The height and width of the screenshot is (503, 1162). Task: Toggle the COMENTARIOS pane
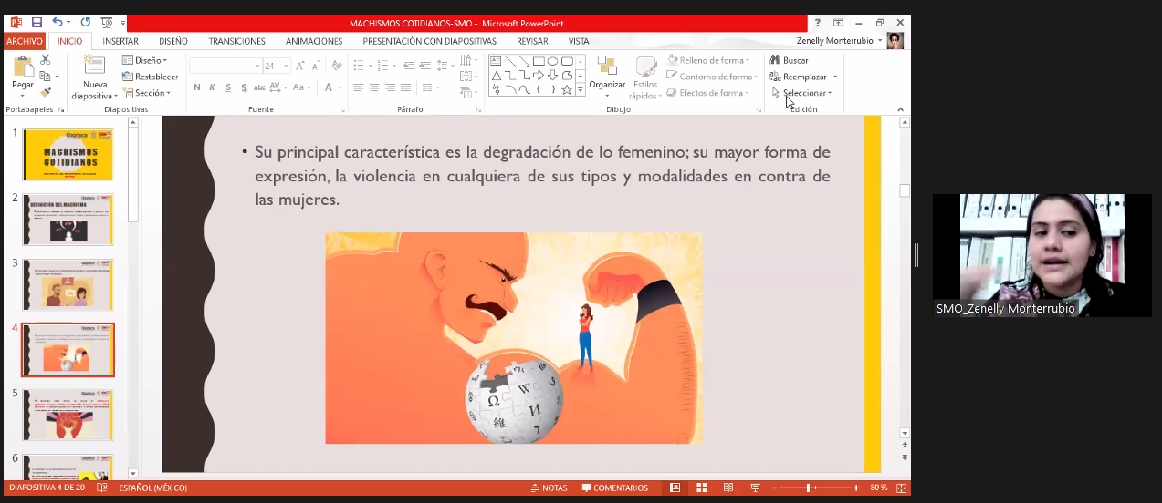(614, 488)
